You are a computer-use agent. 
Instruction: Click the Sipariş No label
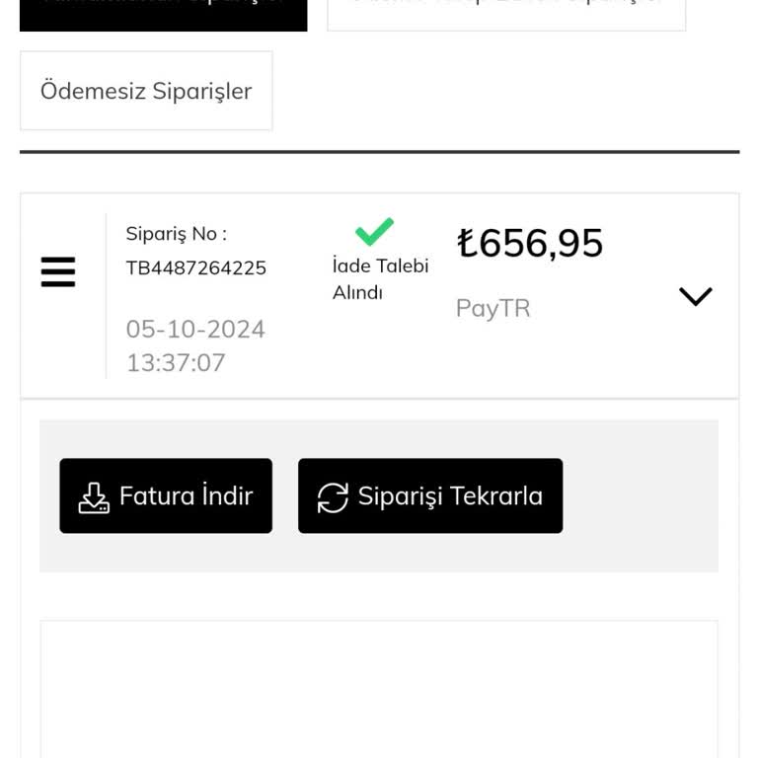pos(176,234)
